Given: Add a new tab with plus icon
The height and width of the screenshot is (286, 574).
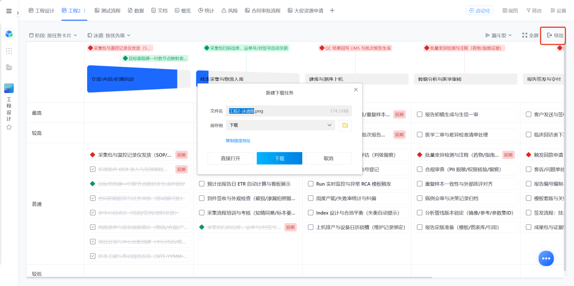Looking at the screenshot, I should pos(332,10).
